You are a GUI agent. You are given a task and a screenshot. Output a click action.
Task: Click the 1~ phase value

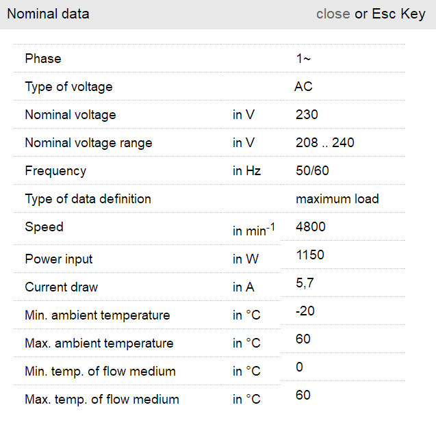point(303,59)
